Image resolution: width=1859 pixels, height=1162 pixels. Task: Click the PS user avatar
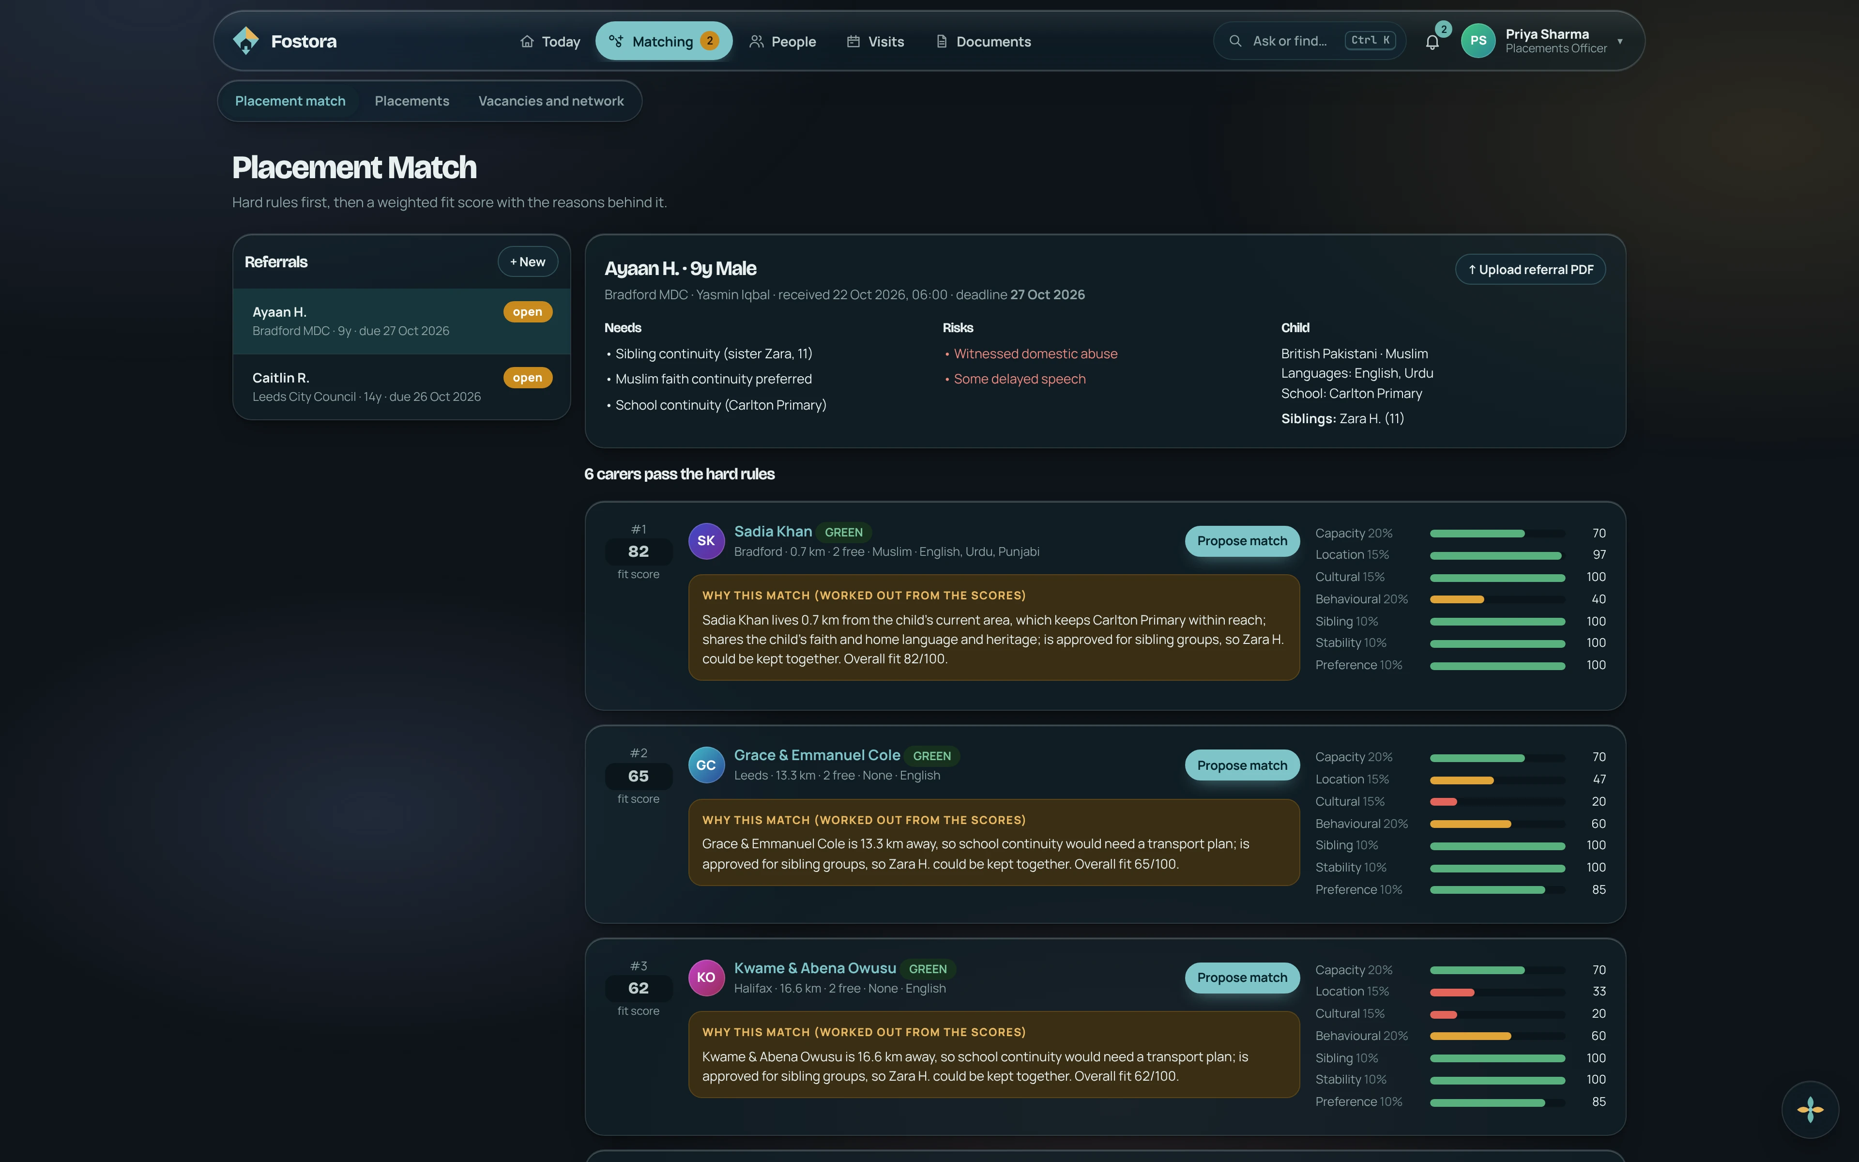point(1478,41)
